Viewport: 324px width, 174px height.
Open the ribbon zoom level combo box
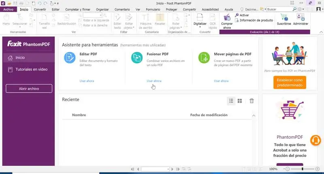tap(92, 15)
